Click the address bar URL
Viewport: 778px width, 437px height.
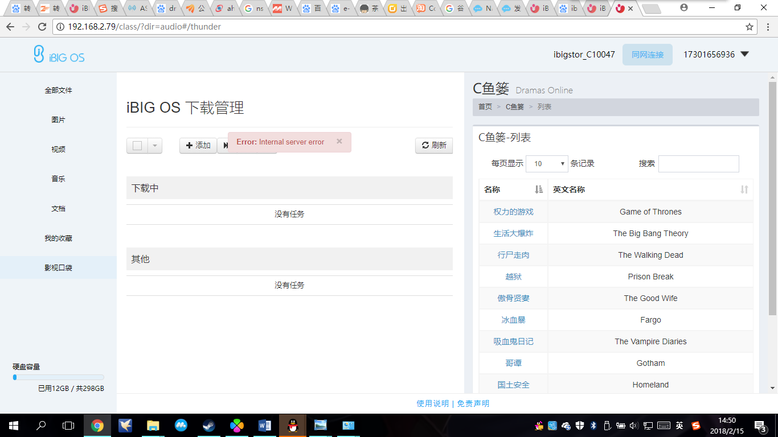(144, 27)
